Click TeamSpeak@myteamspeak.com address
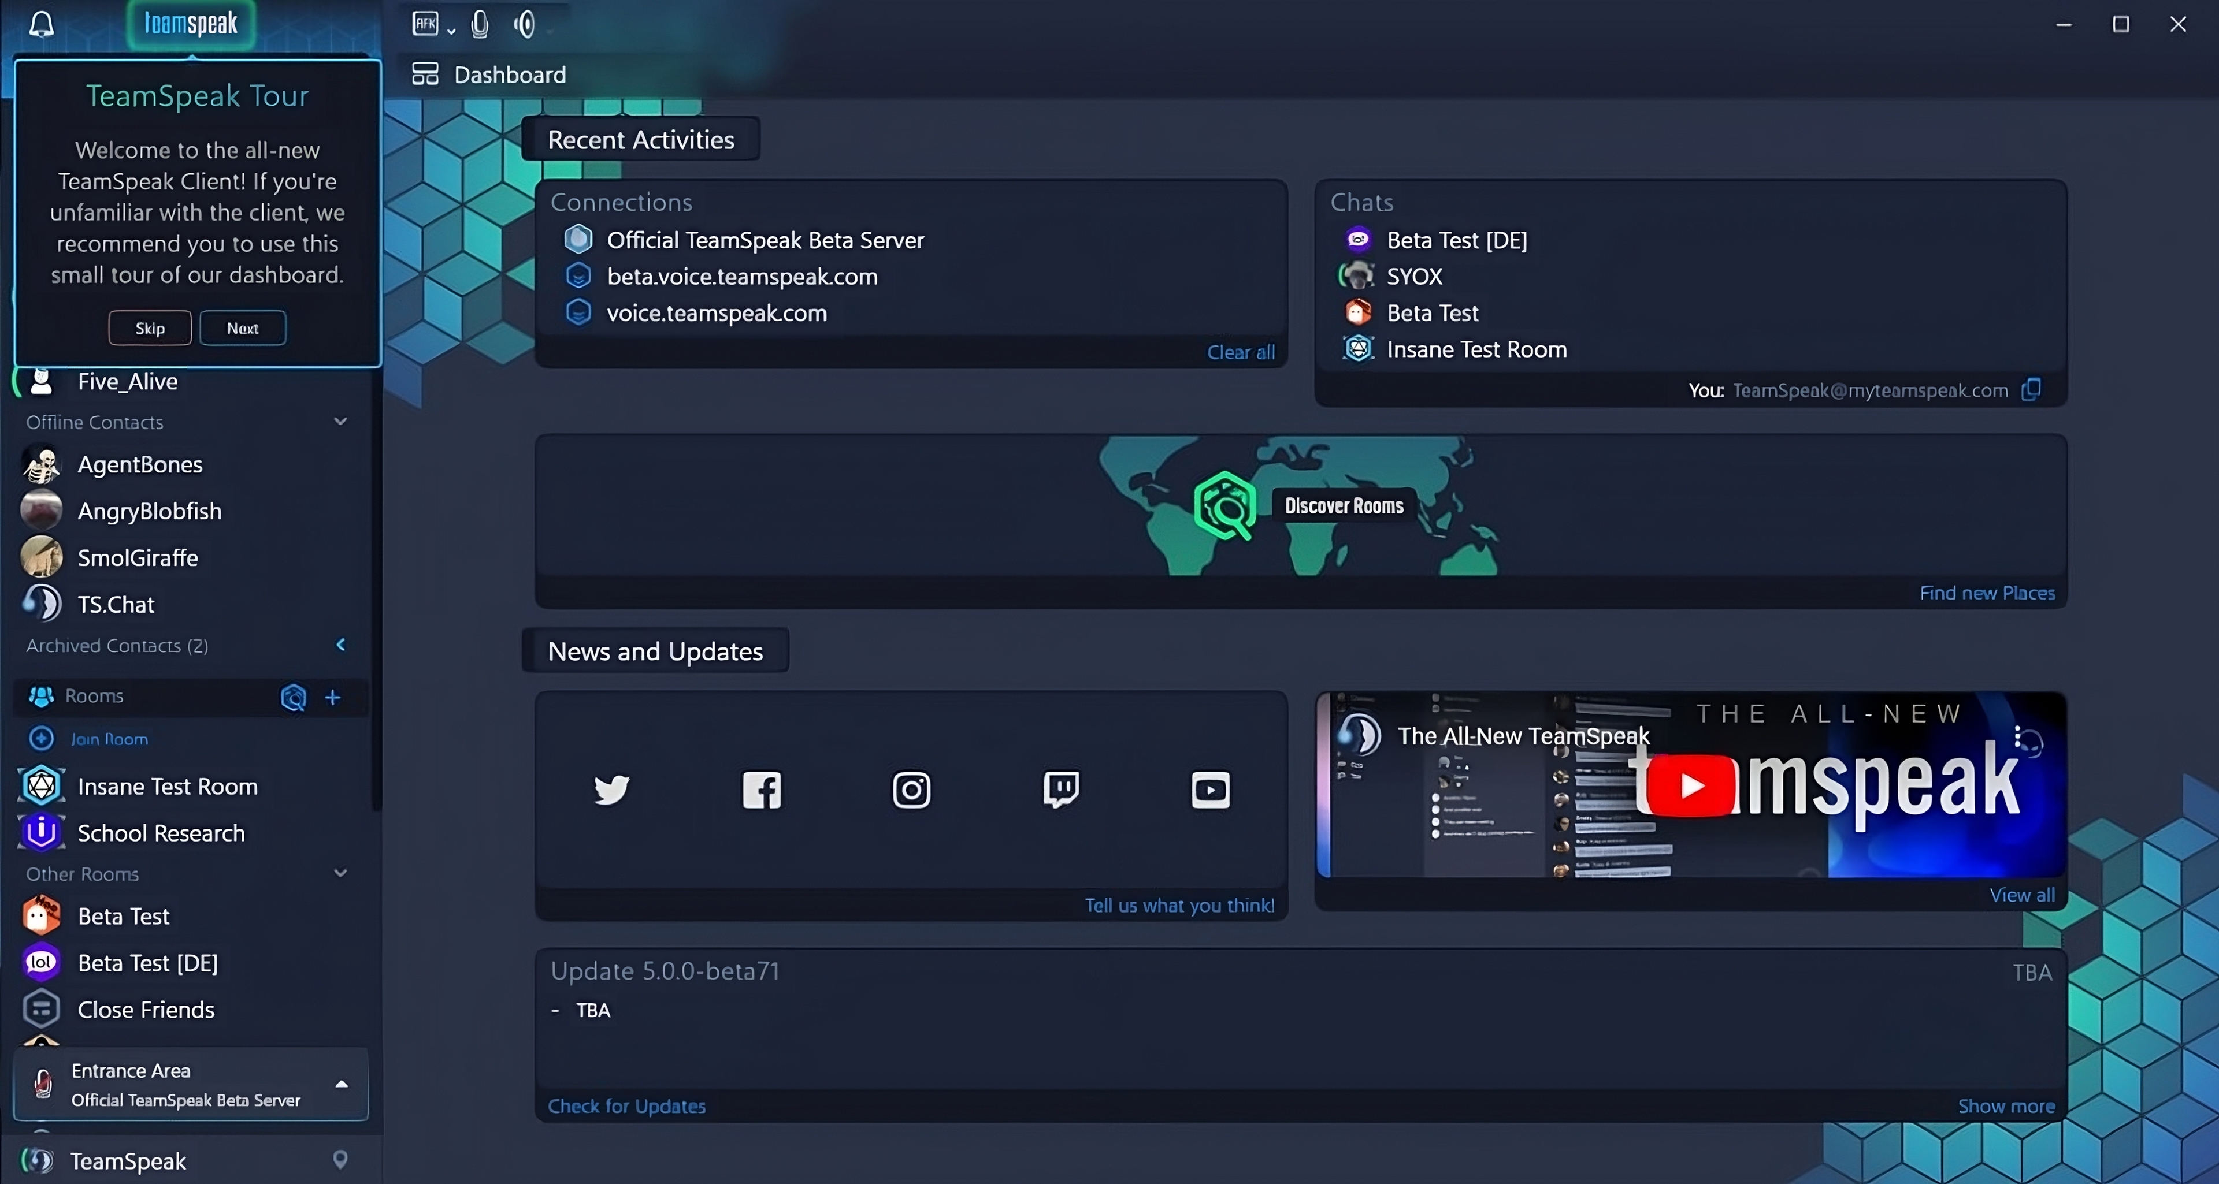The image size is (2219, 1184). point(1869,390)
